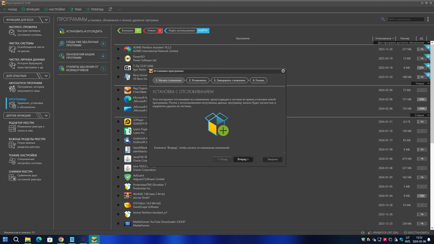Open the Функции toolbar menu
The image size is (434, 244).
click(x=30, y=9)
